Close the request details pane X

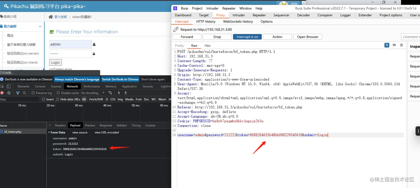point(50,125)
